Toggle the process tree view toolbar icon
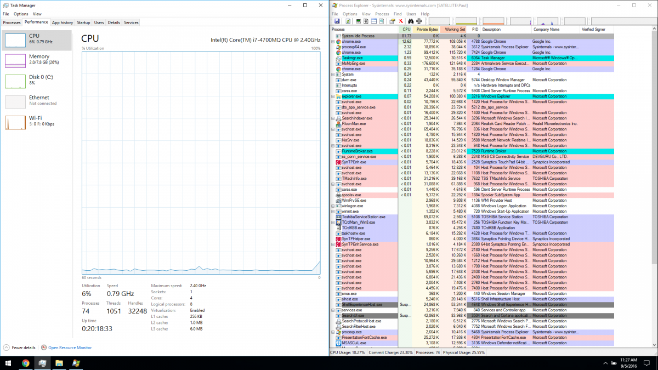The image size is (658, 370). click(366, 21)
